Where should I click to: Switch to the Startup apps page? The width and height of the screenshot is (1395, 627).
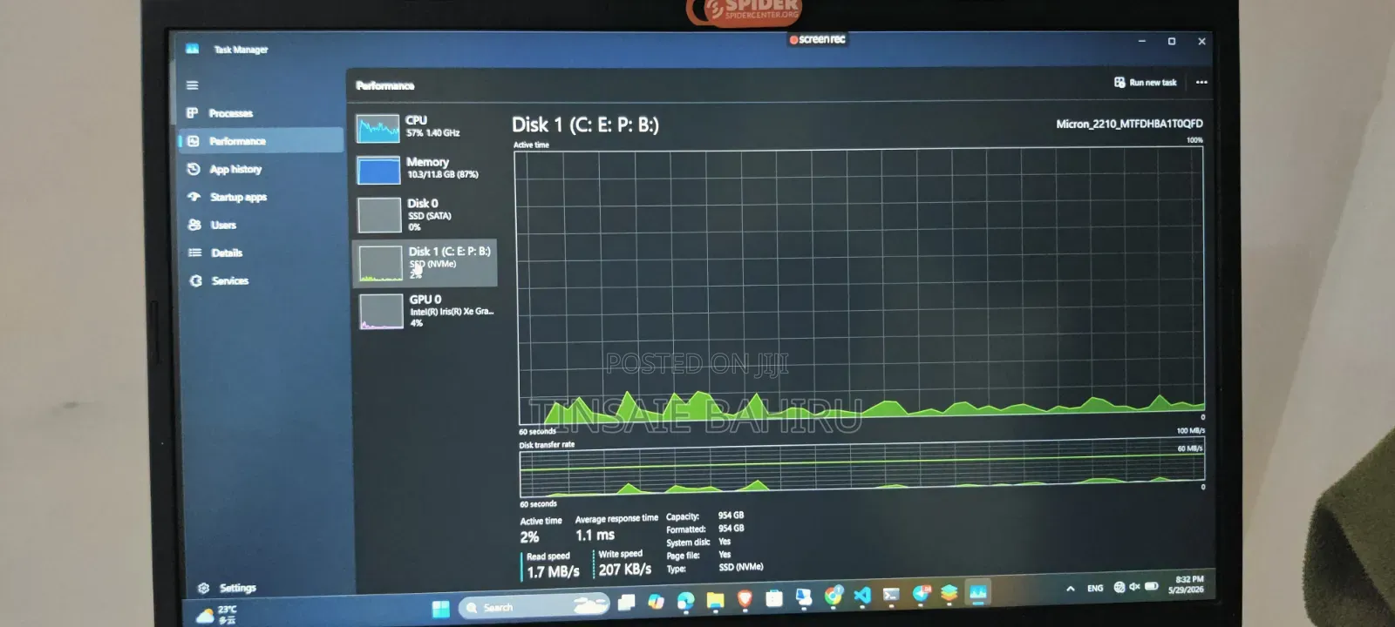coord(228,197)
